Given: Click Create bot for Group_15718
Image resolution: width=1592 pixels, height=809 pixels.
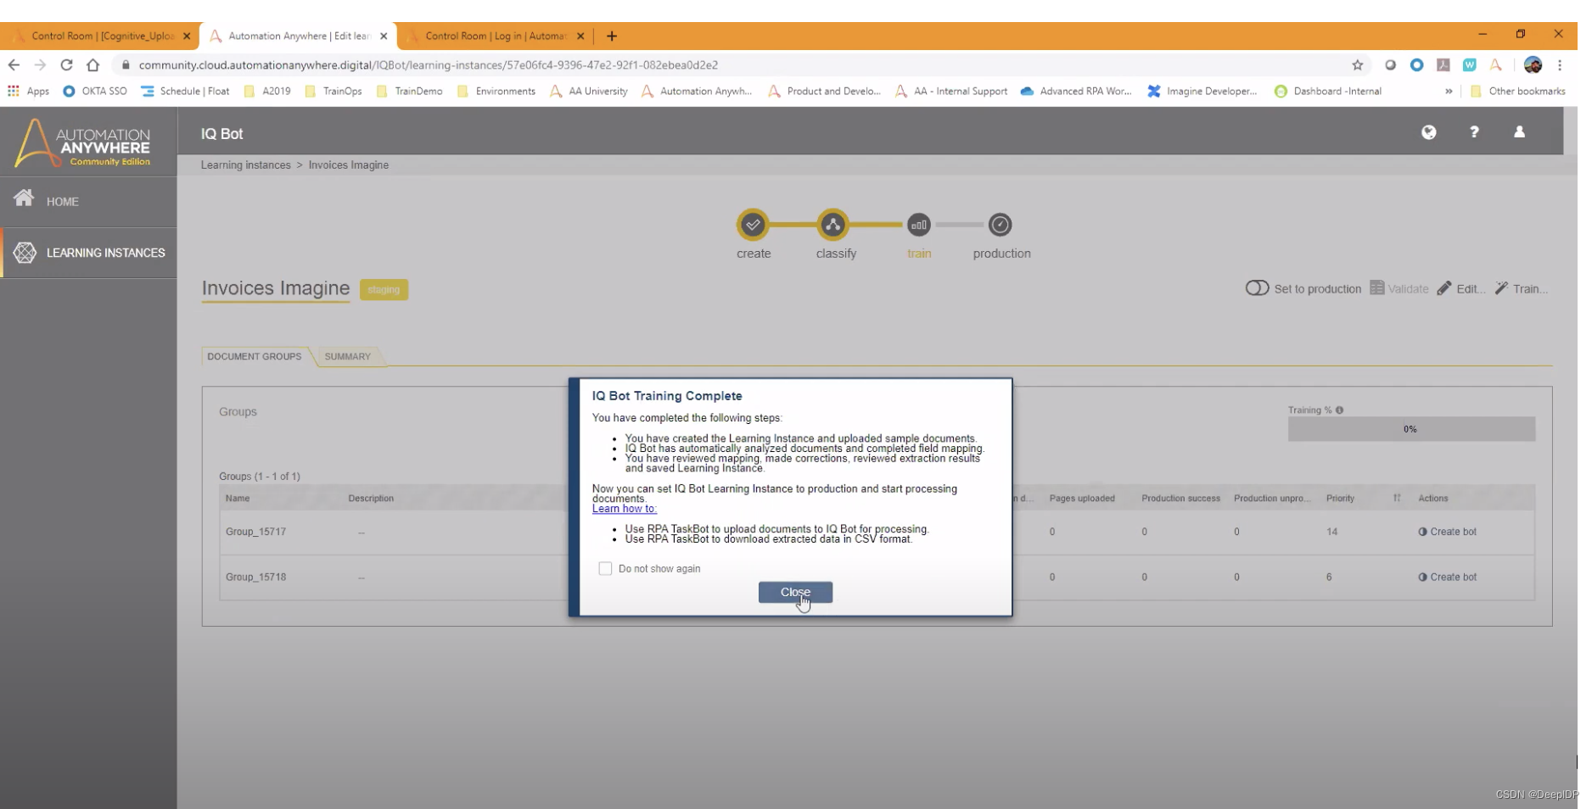Looking at the screenshot, I should [1448, 577].
